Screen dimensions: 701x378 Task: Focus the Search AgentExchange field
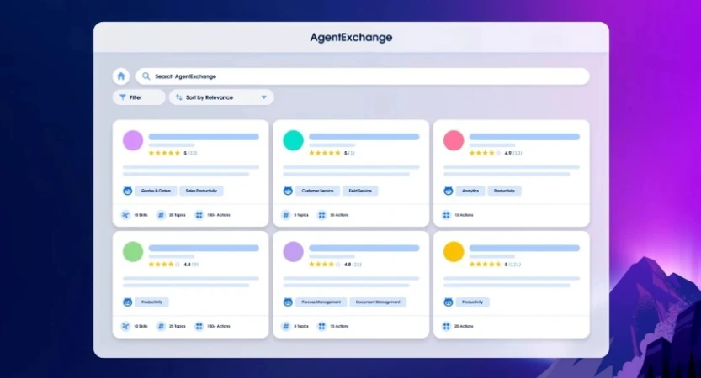pyautogui.click(x=363, y=76)
